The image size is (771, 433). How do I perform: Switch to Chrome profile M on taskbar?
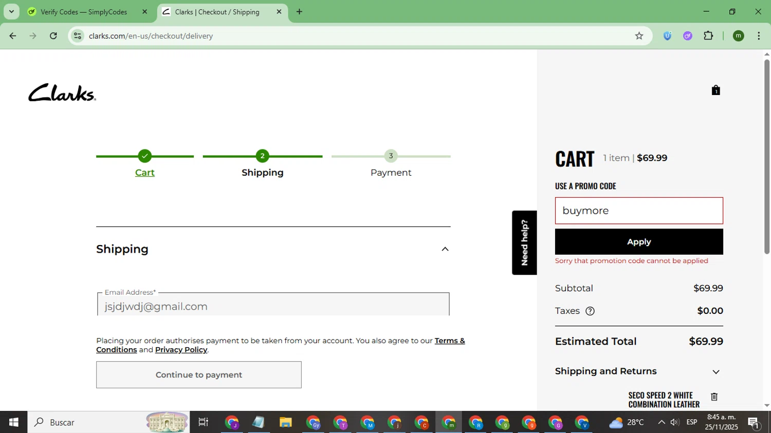point(367,422)
